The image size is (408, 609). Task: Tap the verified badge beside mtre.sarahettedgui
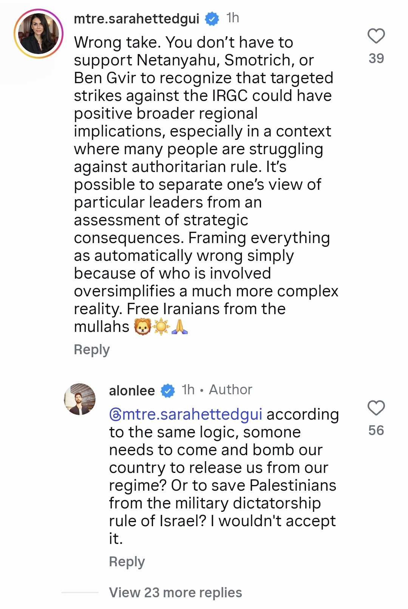click(x=212, y=19)
